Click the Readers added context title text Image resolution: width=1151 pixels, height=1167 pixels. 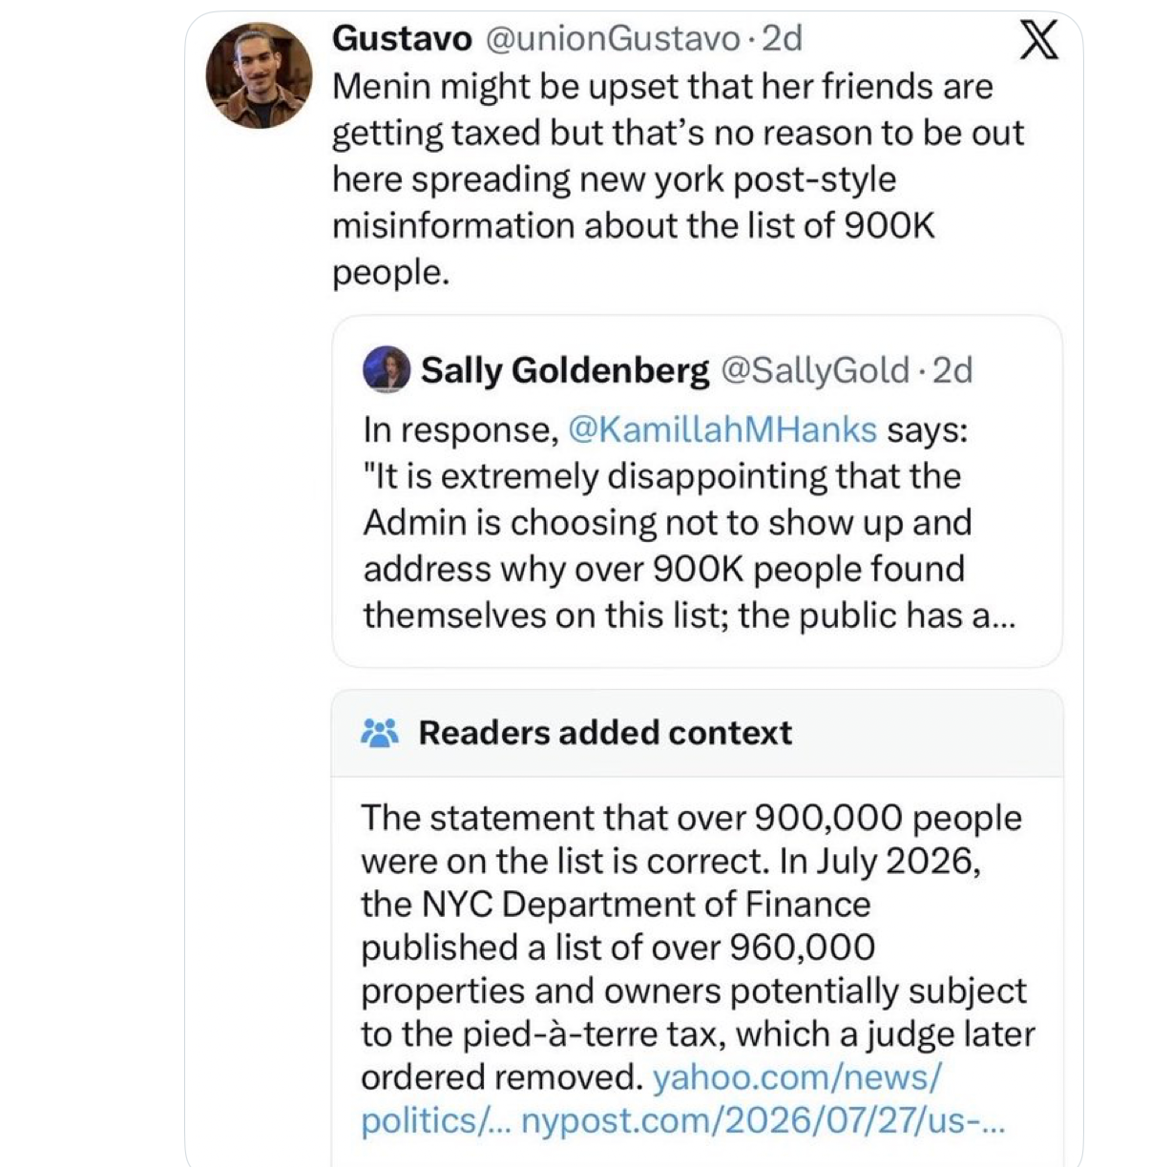605,733
